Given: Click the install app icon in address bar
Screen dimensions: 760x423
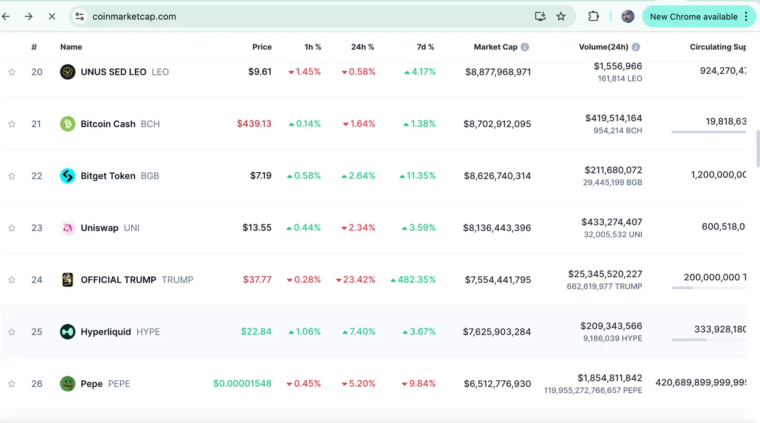Looking at the screenshot, I should click(x=540, y=17).
